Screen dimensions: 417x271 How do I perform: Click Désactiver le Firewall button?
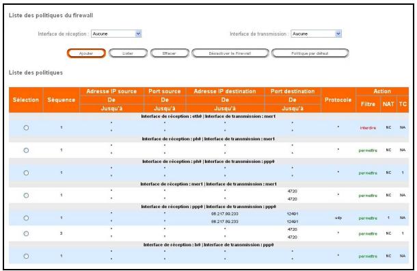pos(230,53)
